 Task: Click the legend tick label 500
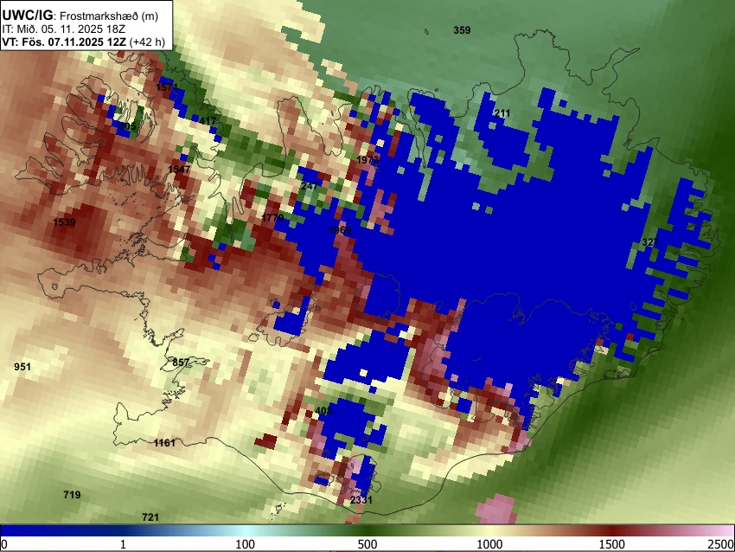(x=367, y=544)
